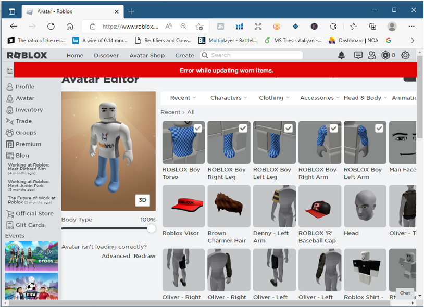The image size is (424, 307).
Task: Uncheck ROBLOX Boy Left Leg item
Action: pos(289,128)
